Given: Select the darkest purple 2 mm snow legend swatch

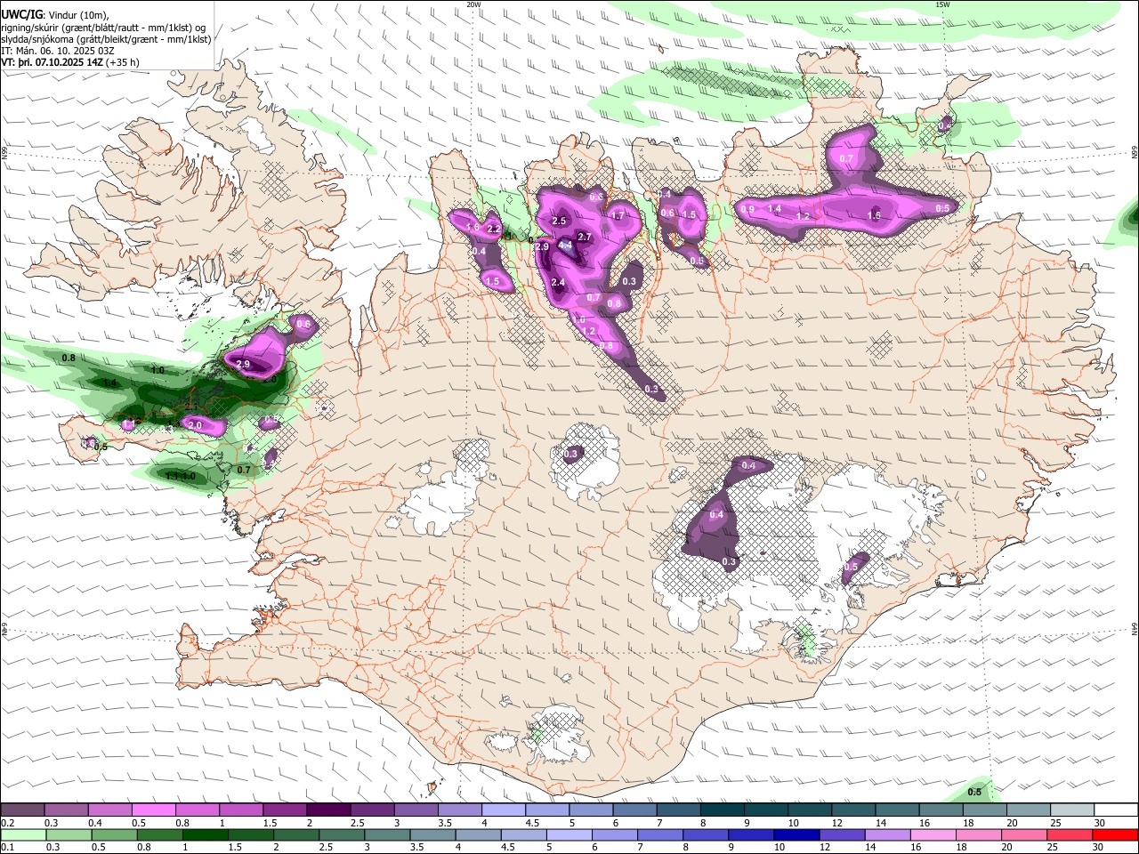Looking at the screenshot, I should (x=328, y=810).
